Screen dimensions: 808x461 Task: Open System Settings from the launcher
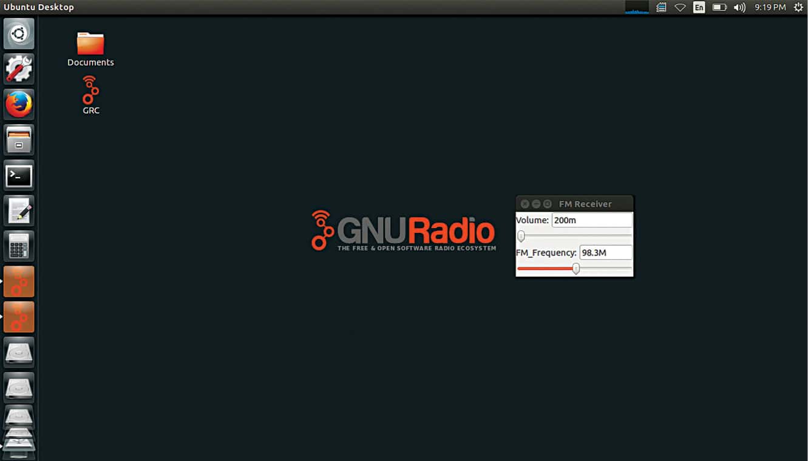click(x=19, y=69)
